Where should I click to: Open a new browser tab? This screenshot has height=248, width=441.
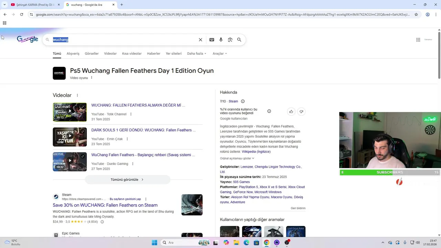click(x=122, y=5)
